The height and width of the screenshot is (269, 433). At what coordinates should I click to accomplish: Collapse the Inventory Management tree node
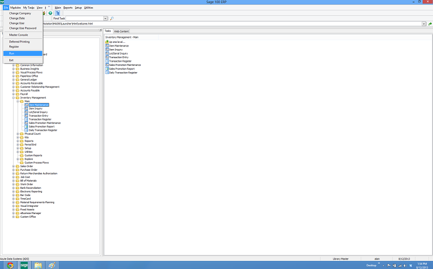14,98
